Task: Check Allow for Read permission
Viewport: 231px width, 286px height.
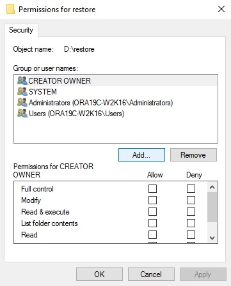Action: 152,235
